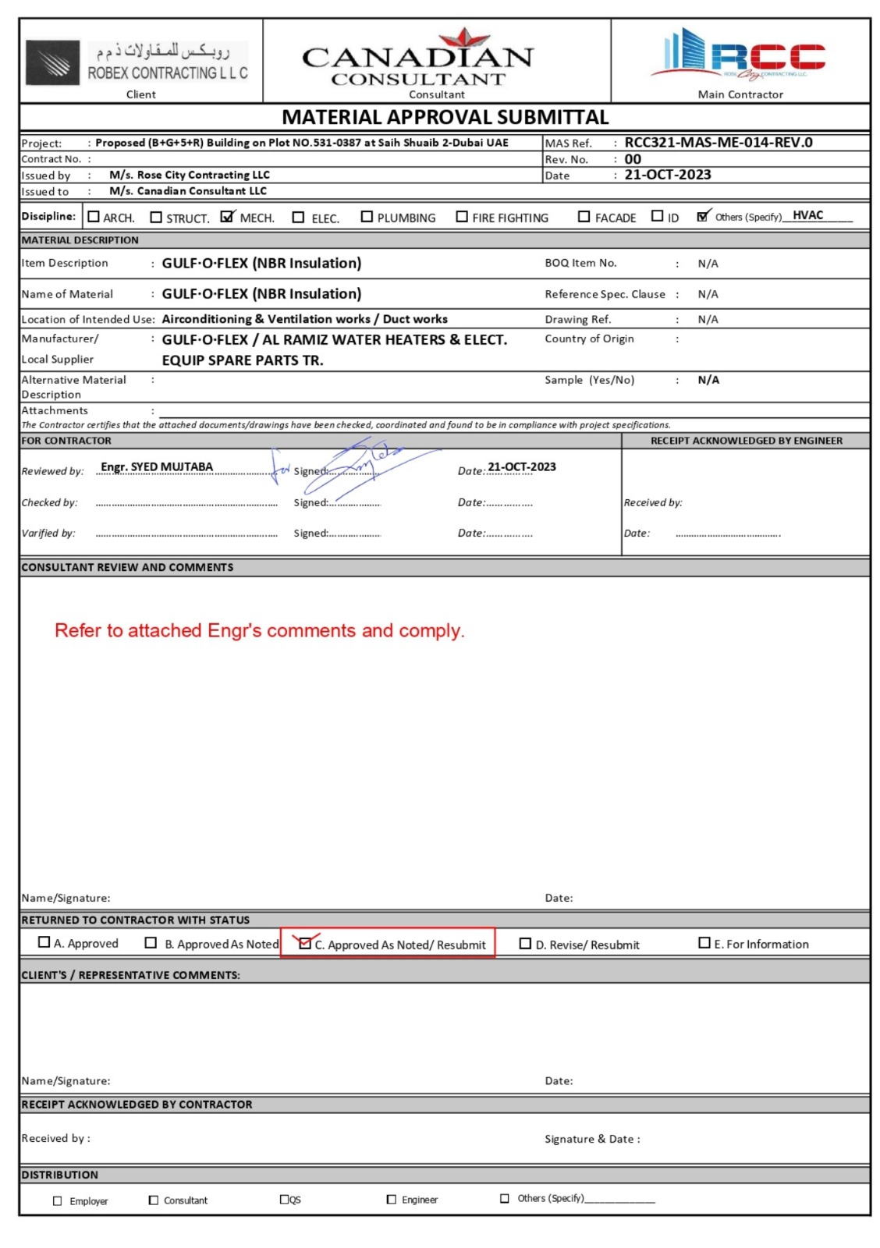
Task: Uncheck the MECH. discipline checkbox
Action: (x=227, y=216)
